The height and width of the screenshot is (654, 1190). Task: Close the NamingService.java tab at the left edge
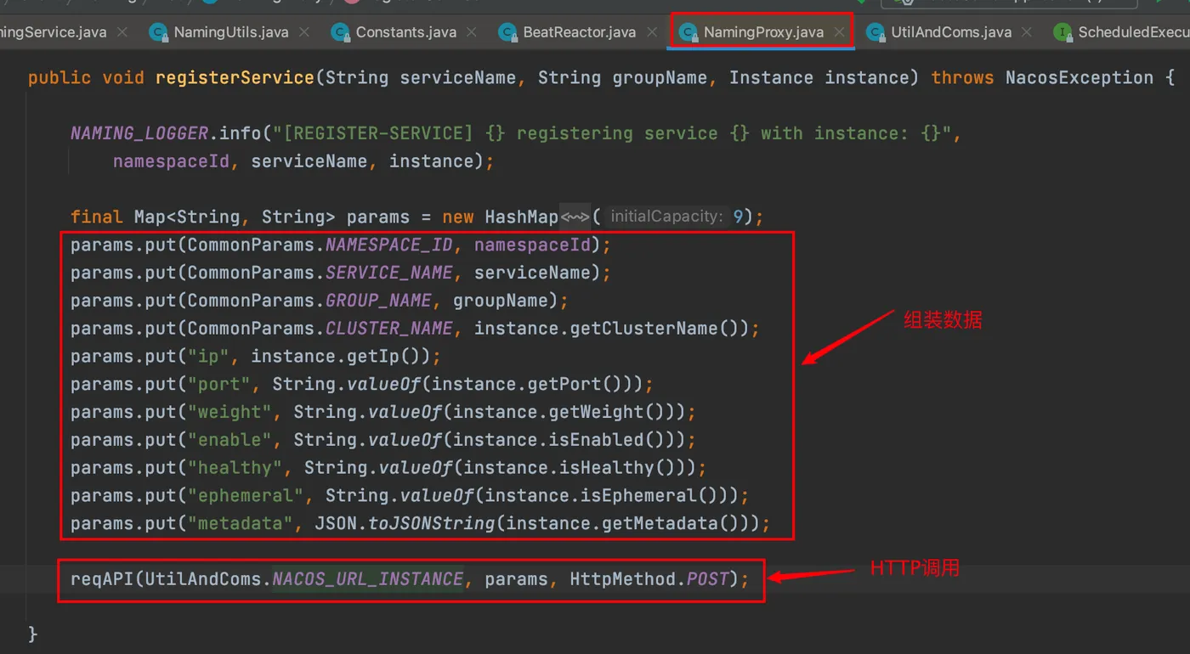click(x=122, y=32)
